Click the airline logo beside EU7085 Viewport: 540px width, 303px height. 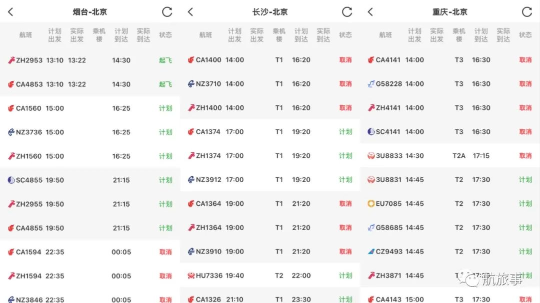tap(371, 204)
